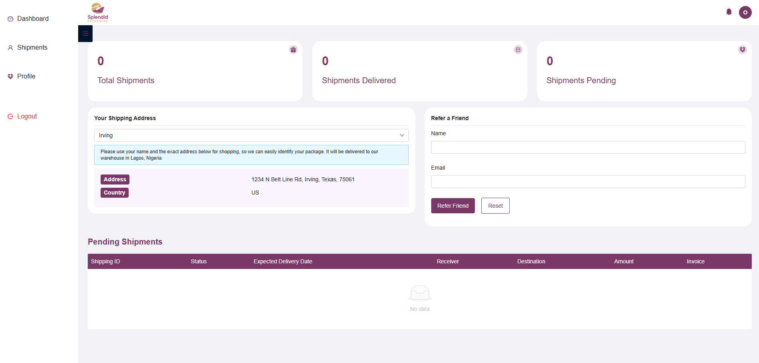Click the Status column header

click(199, 261)
